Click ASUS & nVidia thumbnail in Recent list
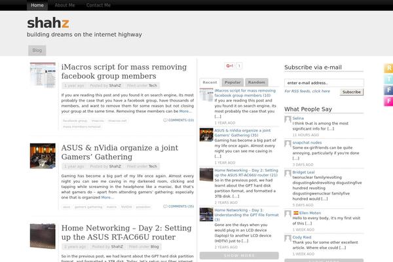Image resolution: width=393 pixels, height=262 pixels. [x=206, y=135]
